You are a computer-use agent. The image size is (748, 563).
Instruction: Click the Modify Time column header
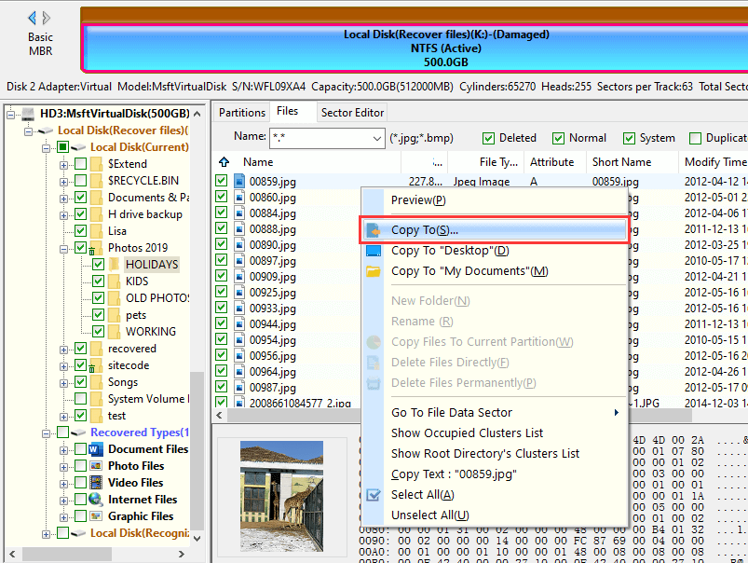click(714, 162)
